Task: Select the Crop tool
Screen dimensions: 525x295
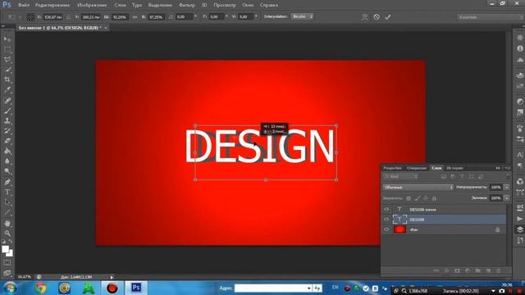Action: coord(7,79)
